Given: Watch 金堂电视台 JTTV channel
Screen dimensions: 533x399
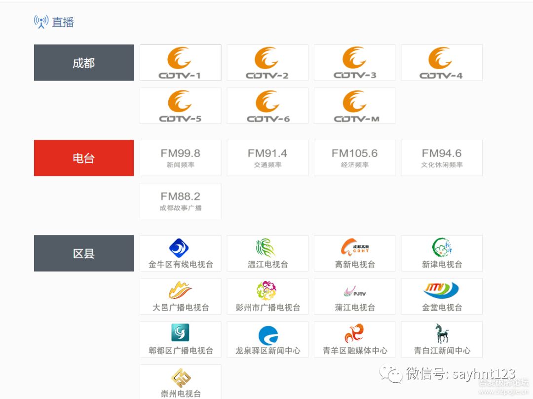Looking at the screenshot, I should pyautogui.click(x=442, y=296).
